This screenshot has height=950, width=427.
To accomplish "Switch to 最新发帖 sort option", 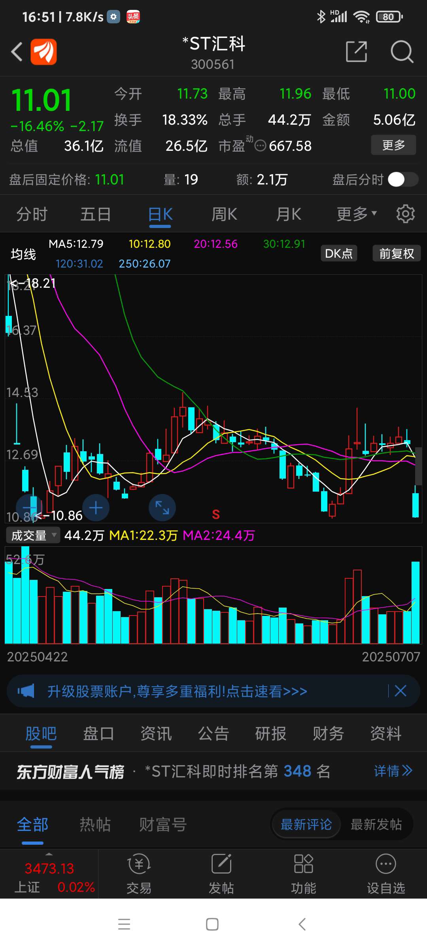I will pos(376,825).
